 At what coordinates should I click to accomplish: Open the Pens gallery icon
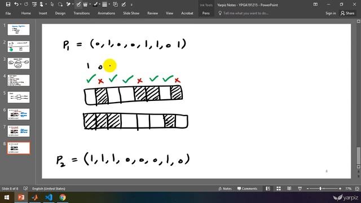pos(85,5)
